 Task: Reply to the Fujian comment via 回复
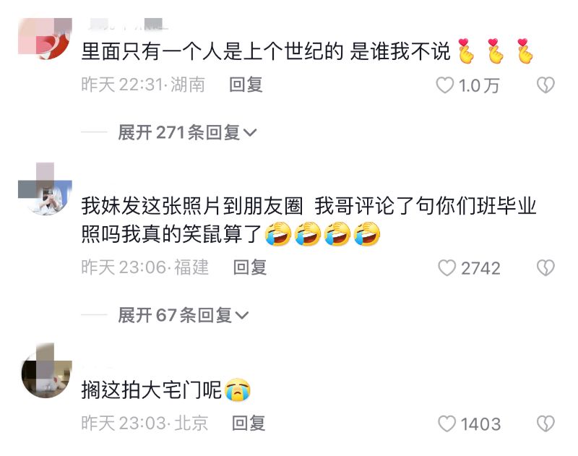click(250, 267)
